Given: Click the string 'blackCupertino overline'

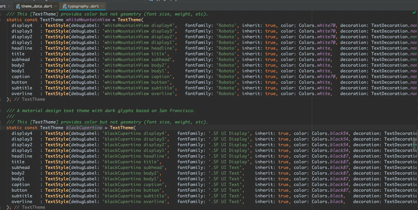Looking at the screenshot, I should [x=135, y=202].
